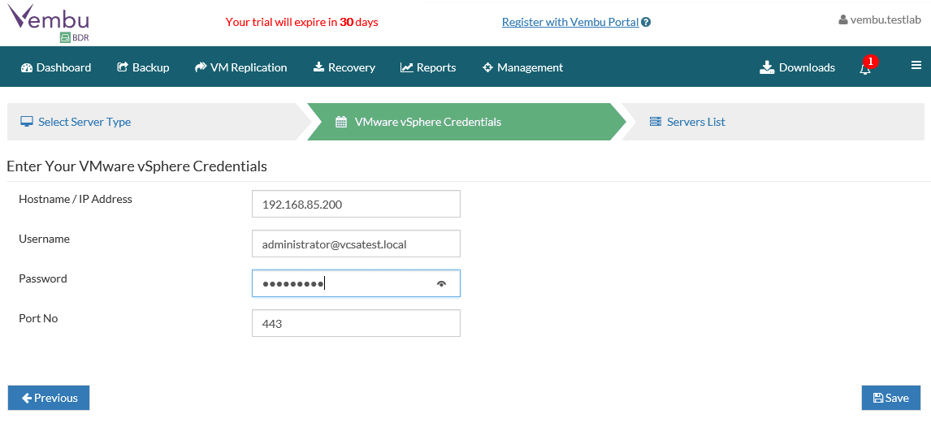931x427 pixels.
Task: Open the VM Replication menu
Action: [240, 67]
